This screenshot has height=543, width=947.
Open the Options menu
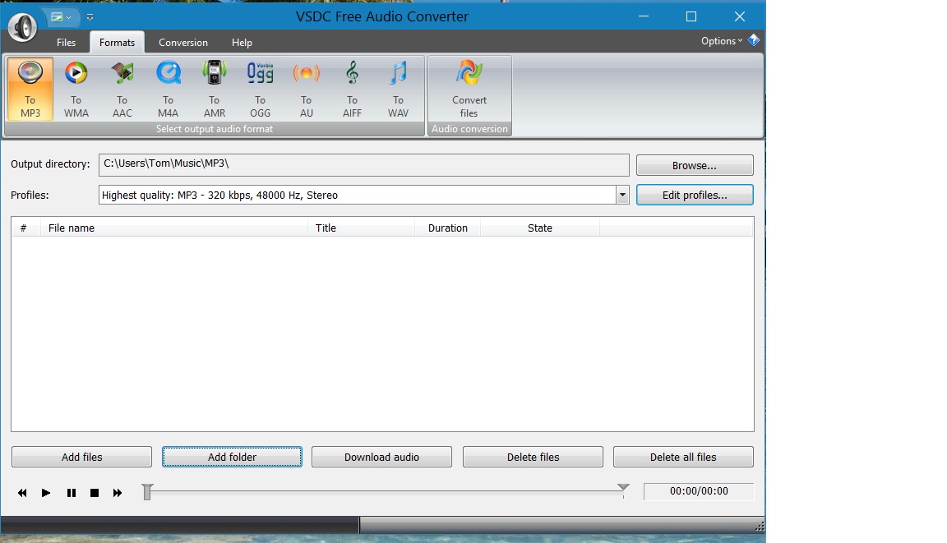(x=722, y=40)
